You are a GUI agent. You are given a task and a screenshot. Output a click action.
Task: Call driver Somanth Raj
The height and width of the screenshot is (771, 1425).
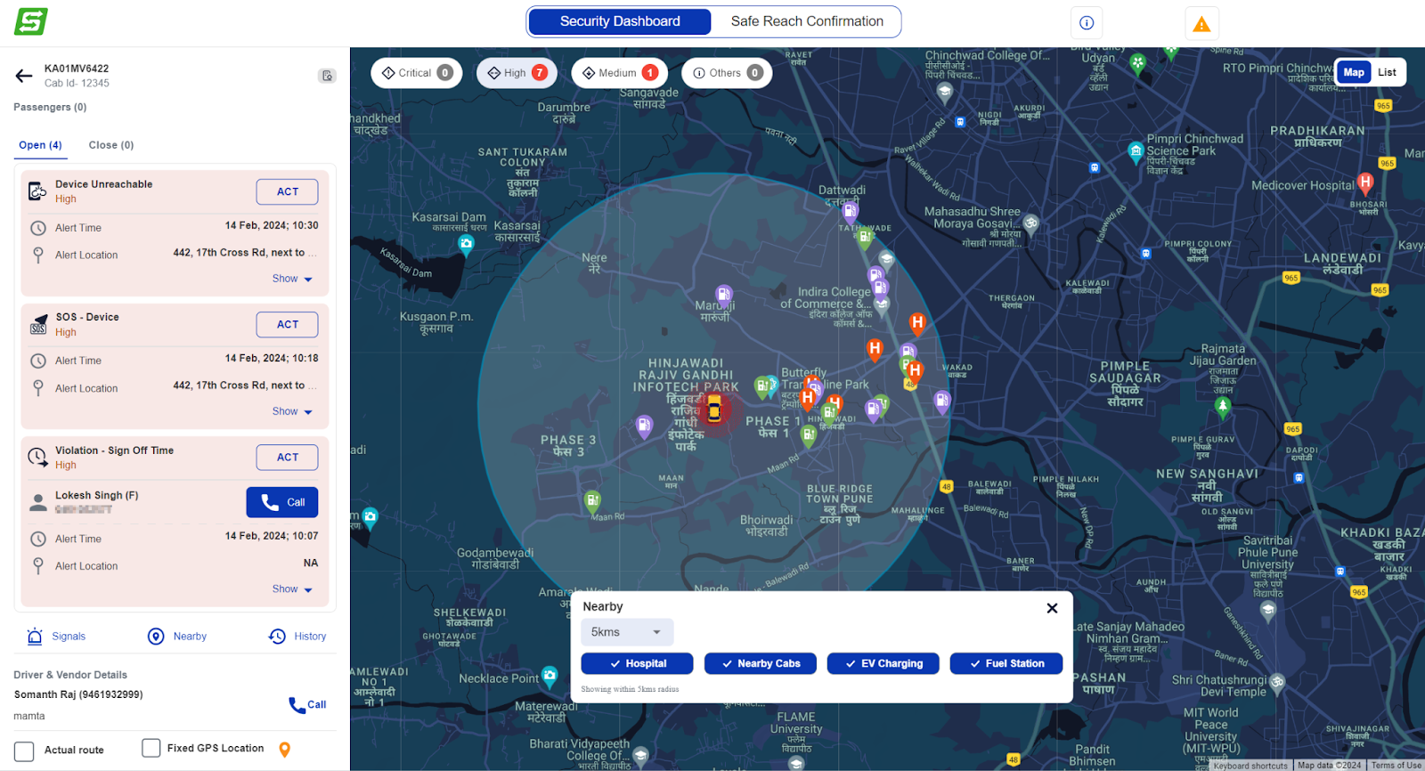coord(307,705)
